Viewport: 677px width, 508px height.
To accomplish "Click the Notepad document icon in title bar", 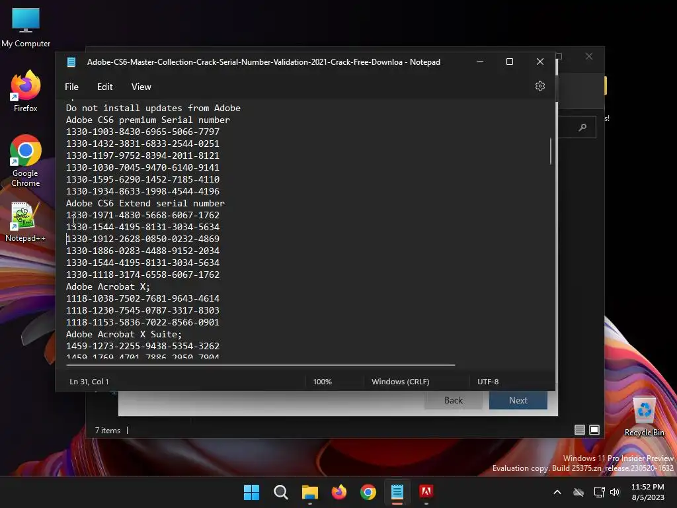I will pos(71,62).
